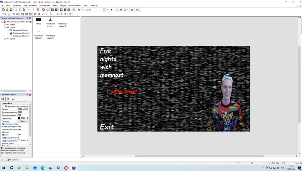Click the white RGB coefficient swatch
302x171 pixels.
19,141
